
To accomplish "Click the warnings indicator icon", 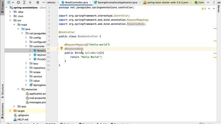I will tap(204, 9).
